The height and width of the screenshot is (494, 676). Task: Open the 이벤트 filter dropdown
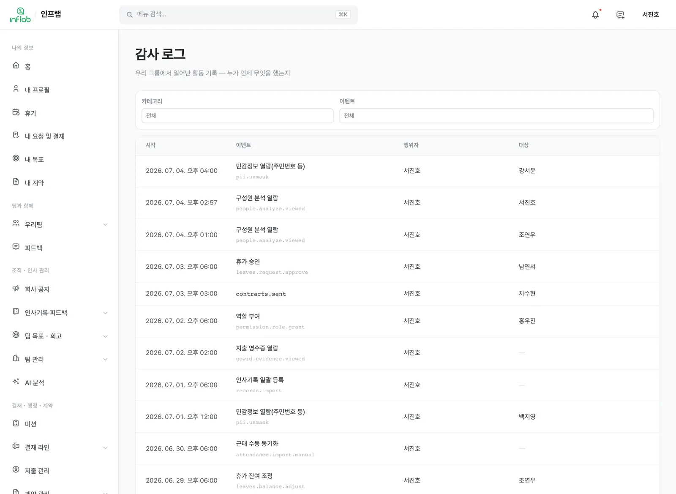tap(496, 116)
